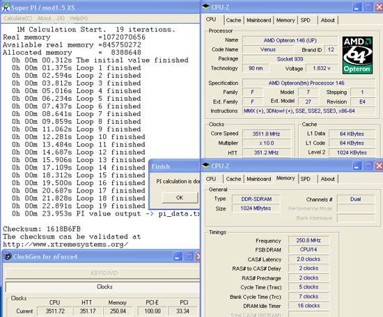383x317 pixels.
Task: Click the Code Name value Venus
Action: pyautogui.click(x=268, y=49)
